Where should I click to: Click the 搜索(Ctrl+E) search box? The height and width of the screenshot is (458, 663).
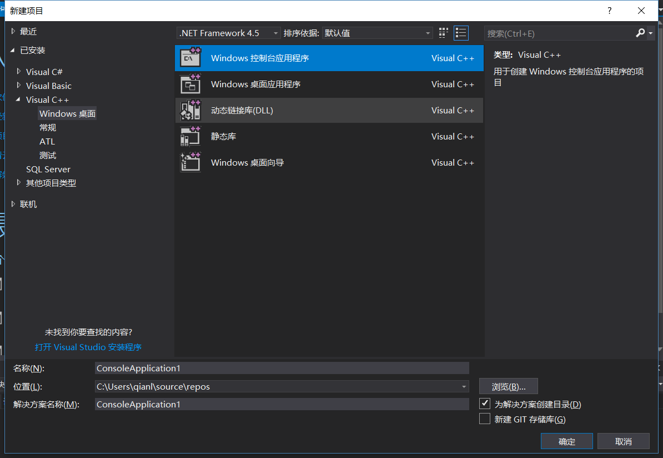pyautogui.click(x=560, y=33)
